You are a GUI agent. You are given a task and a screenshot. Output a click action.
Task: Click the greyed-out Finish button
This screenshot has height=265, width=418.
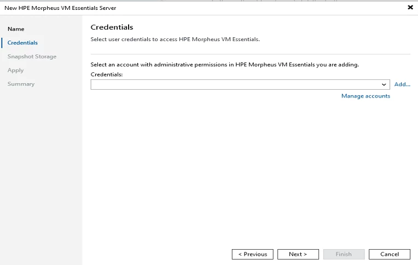point(344,254)
